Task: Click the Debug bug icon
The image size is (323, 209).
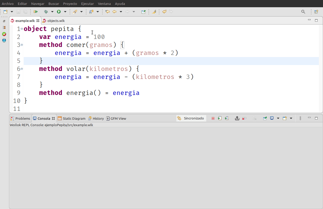Action: [46, 12]
